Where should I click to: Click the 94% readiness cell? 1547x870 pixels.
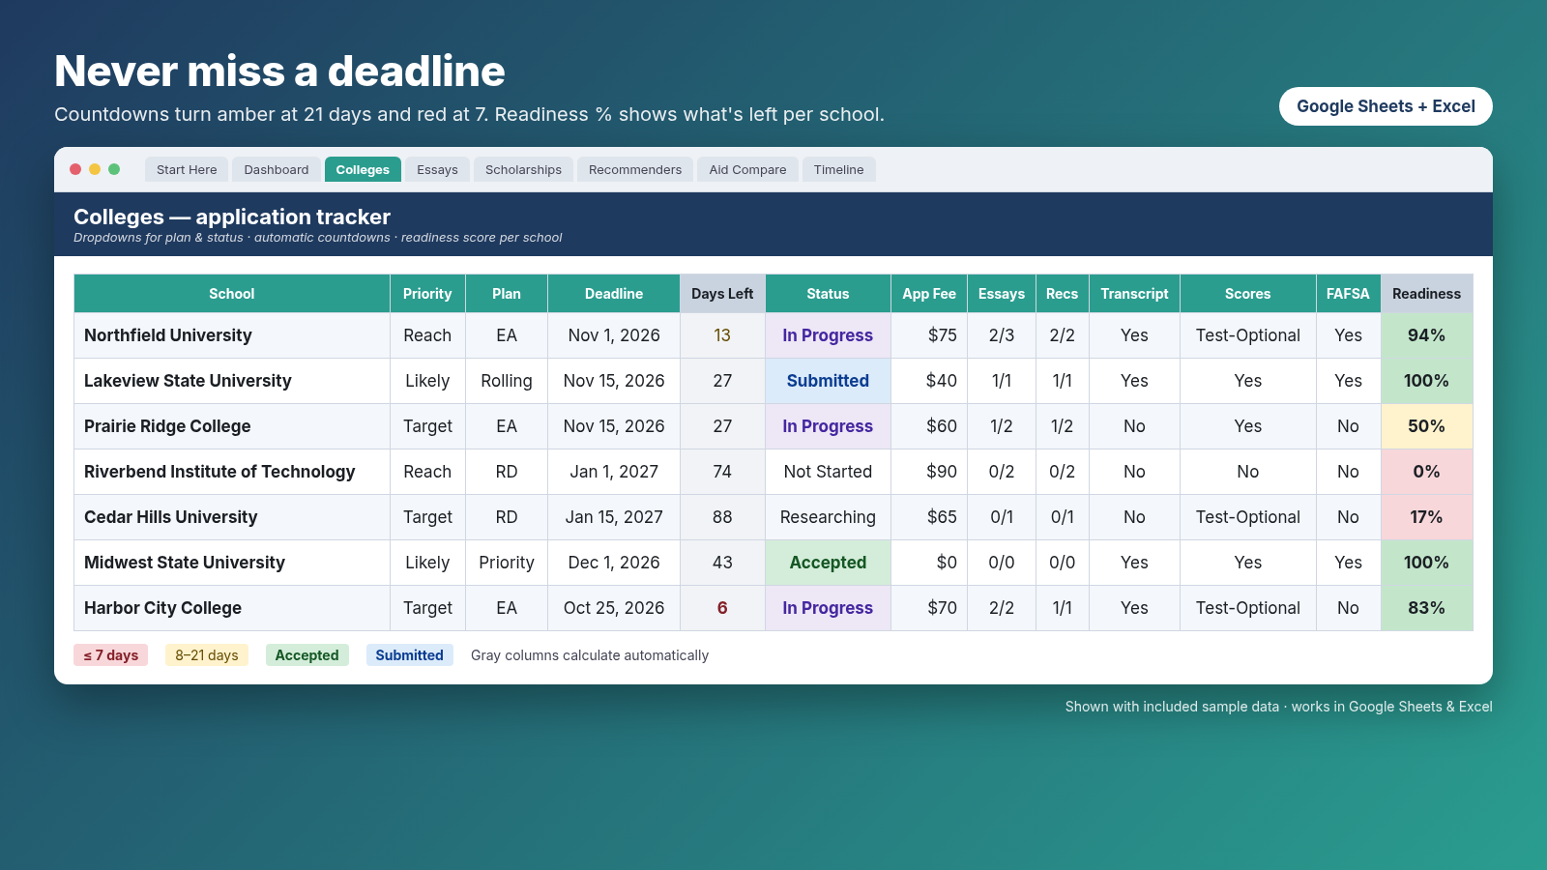pyautogui.click(x=1426, y=335)
